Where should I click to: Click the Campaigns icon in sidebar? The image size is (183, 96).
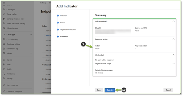[x=4, y=10]
